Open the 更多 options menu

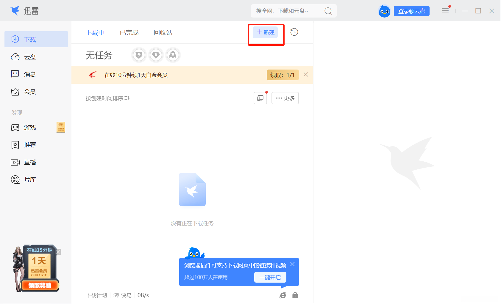(285, 98)
